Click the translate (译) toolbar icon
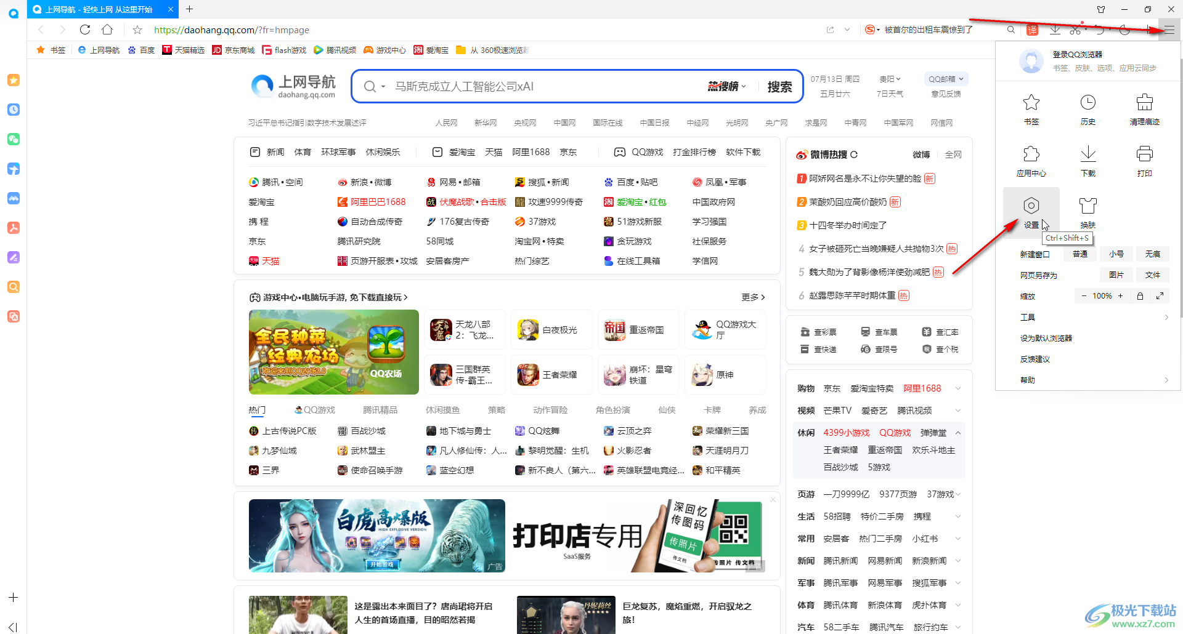Viewport: 1183px width, 634px height. pyautogui.click(x=1033, y=30)
